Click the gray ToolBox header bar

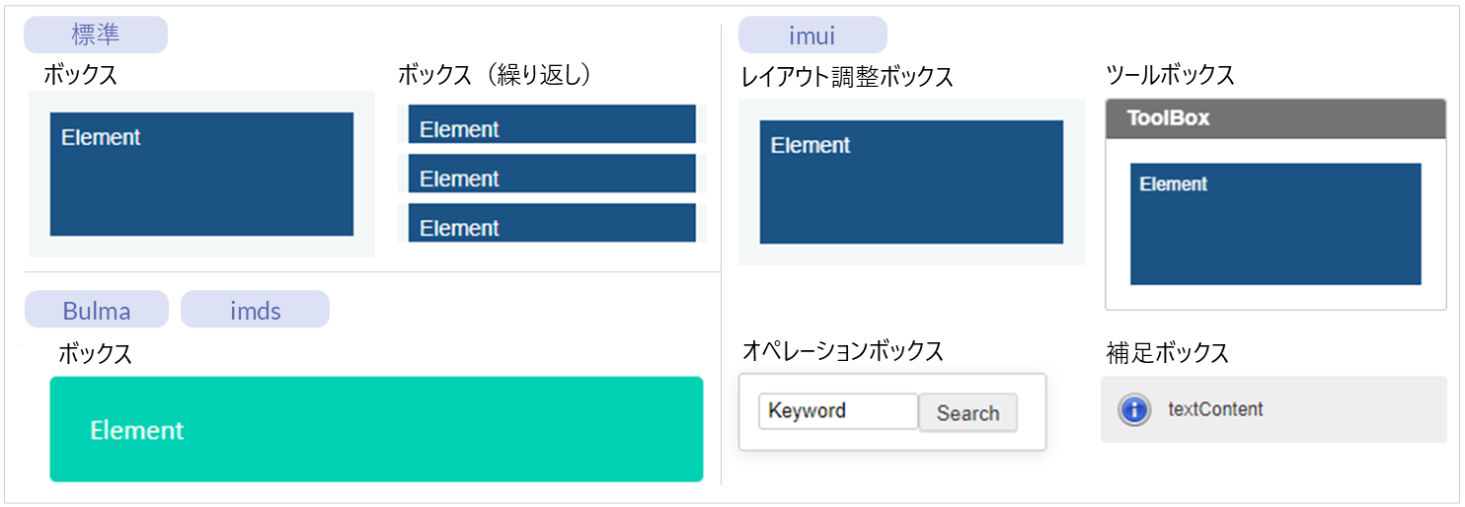(x=1275, y=118)
